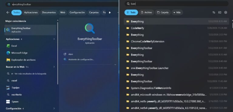Click the srwi.EverythingToolbar.Launcher folder icon

coord(128,68)
